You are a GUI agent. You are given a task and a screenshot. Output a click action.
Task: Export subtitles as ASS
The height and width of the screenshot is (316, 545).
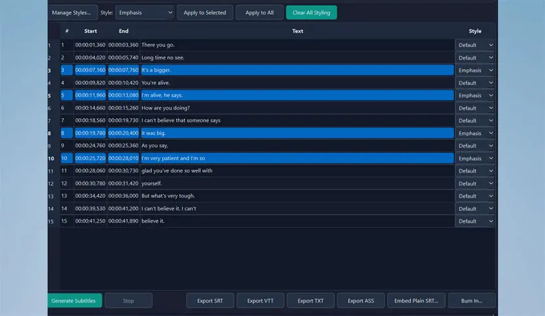coord(361,301)
